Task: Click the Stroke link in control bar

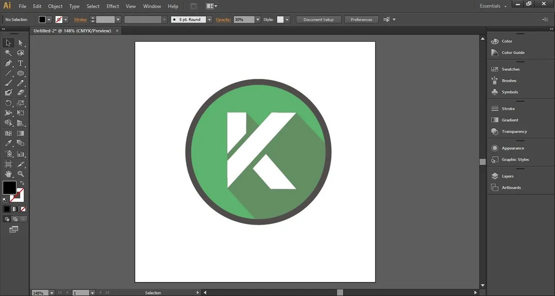Action: [x=81, y=20]
